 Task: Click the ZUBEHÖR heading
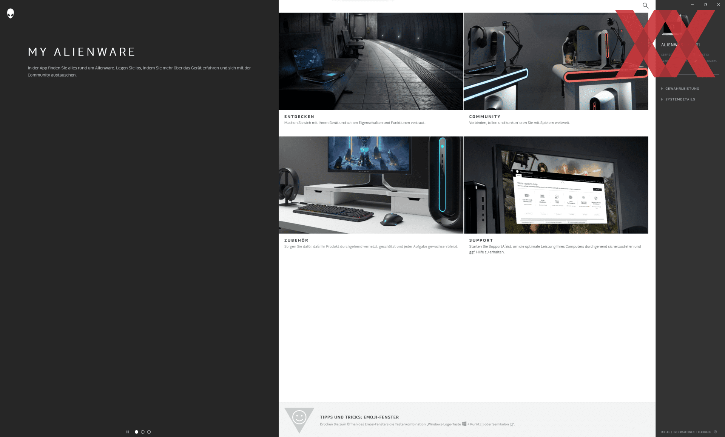pos(296,240)
